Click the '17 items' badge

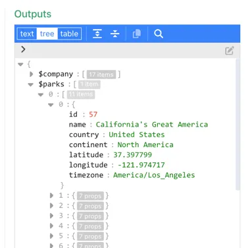point(101,75)
